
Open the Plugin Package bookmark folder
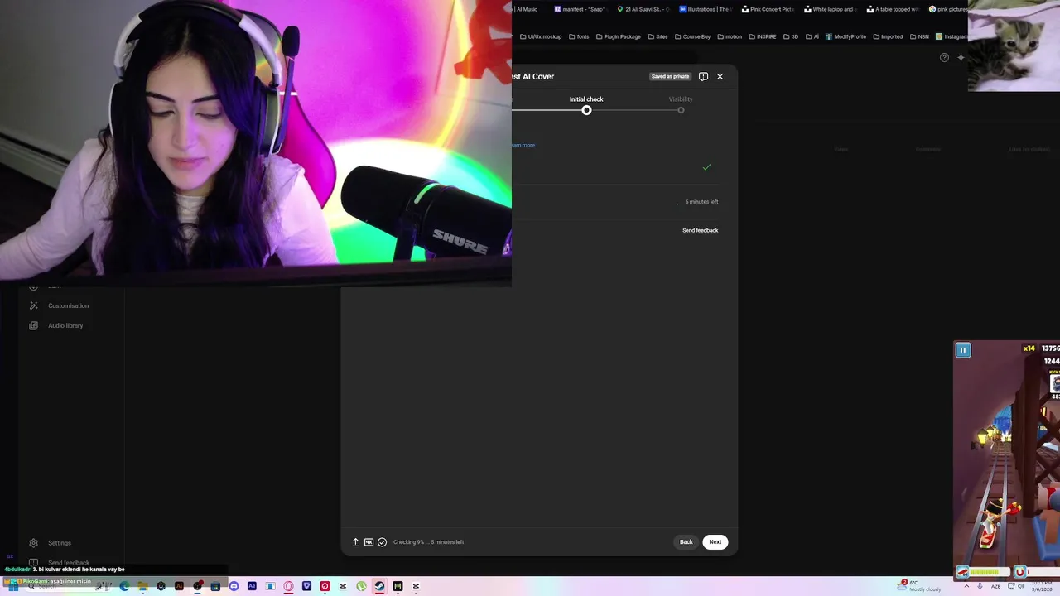point(619,36)
